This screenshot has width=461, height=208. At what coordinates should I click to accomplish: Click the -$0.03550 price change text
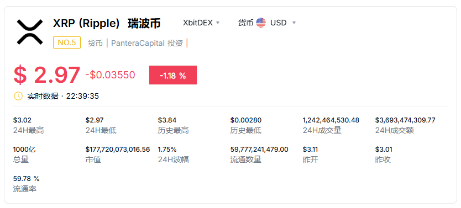tap(110, 75)
